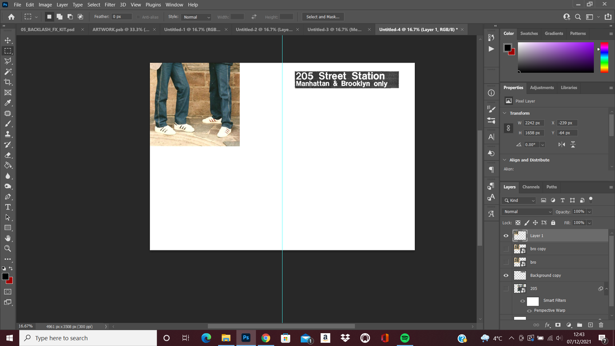Open the Layer menu
This screenshot has width=615, height=346.
click(x=62, y=4)
